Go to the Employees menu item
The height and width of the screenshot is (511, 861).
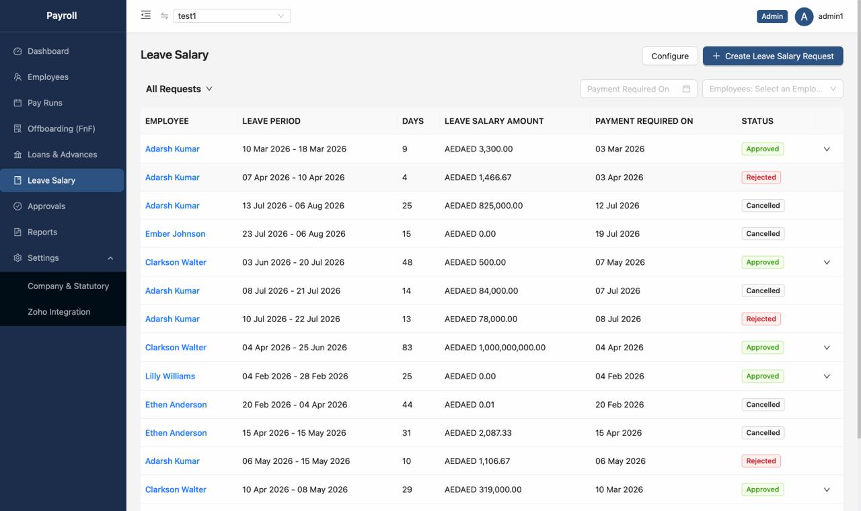click(62, 77)
